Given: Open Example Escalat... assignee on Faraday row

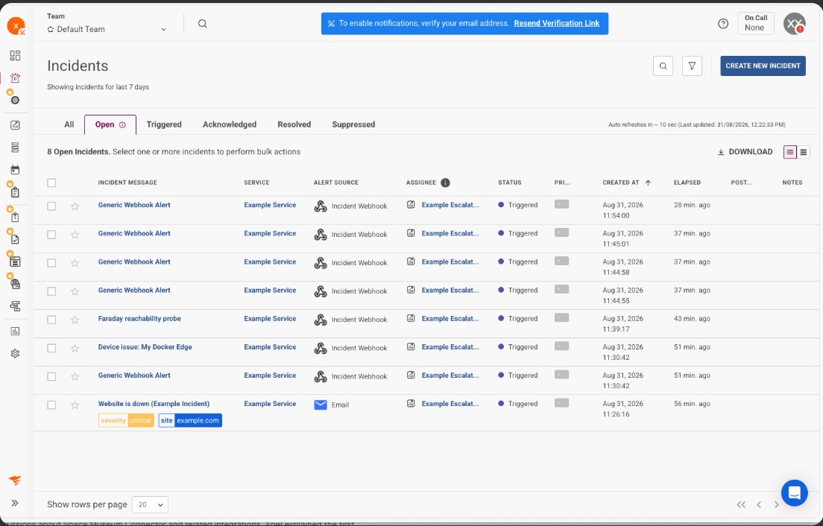Looking at the screenshot, I should (450, 318).
